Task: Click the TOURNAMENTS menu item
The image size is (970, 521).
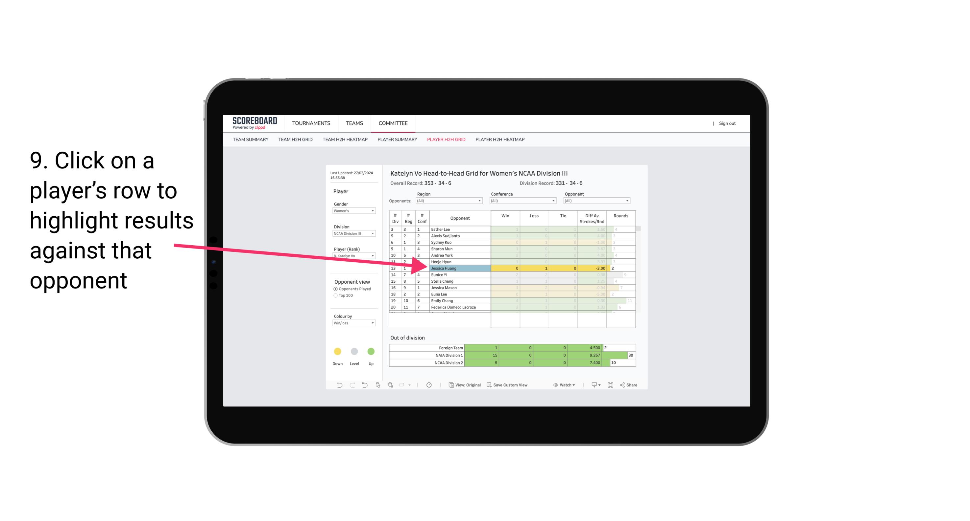Action: (312, 124)
